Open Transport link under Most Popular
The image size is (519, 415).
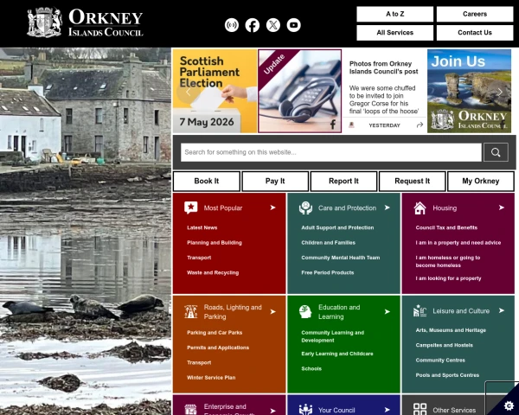coord(199,258)
